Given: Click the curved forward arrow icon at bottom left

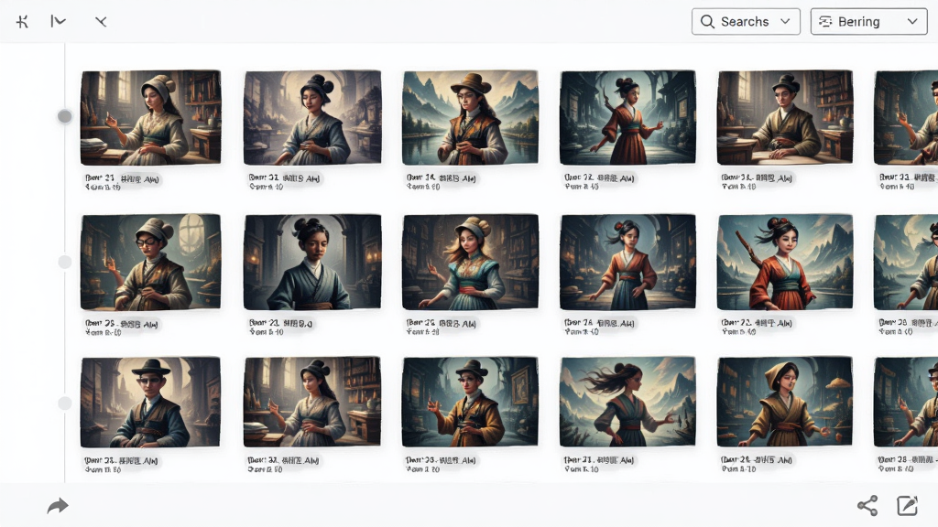Looking at the screenshot, I should 58,506.
